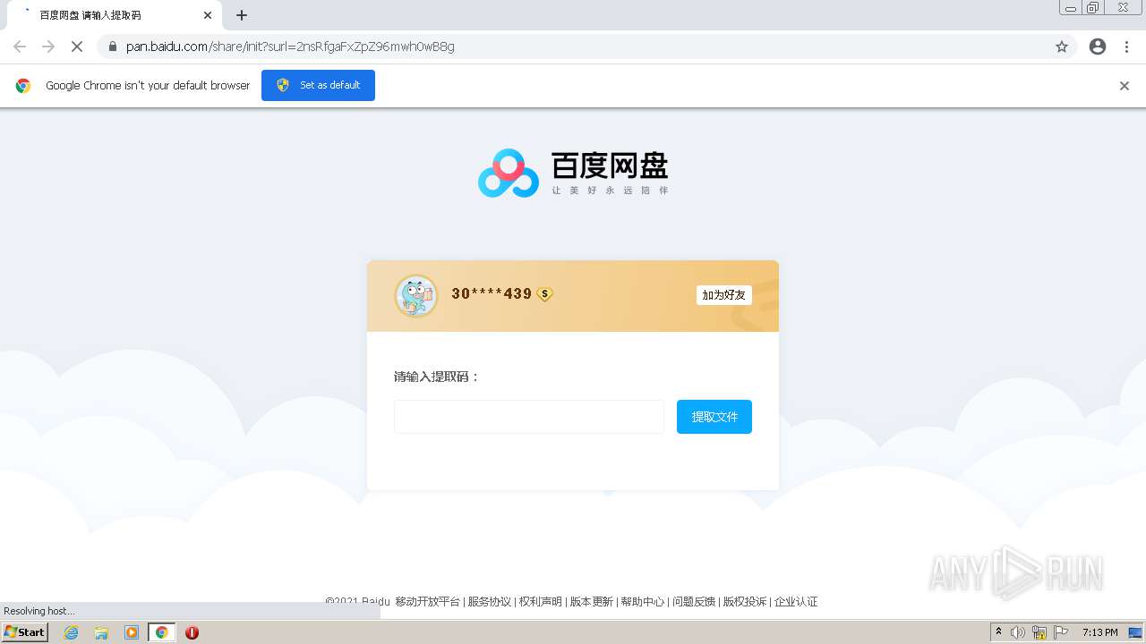This screenshot has width=1146, height=644.
Task: Click Set as default button
Action: (x=318, y=85)
